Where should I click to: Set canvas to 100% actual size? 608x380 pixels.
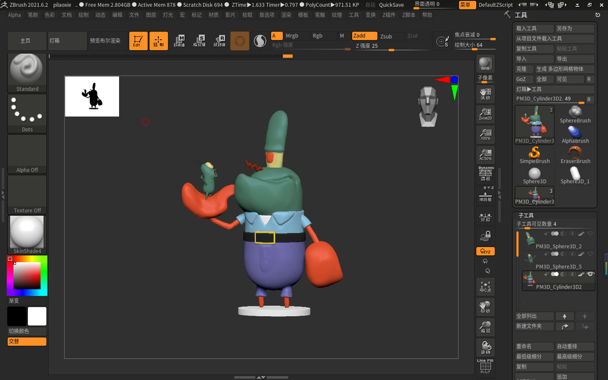485,134
